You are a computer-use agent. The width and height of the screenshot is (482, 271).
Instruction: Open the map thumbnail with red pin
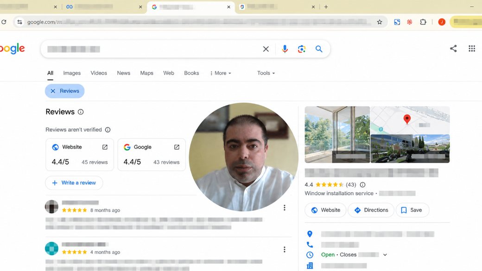(x=410, y=120)
